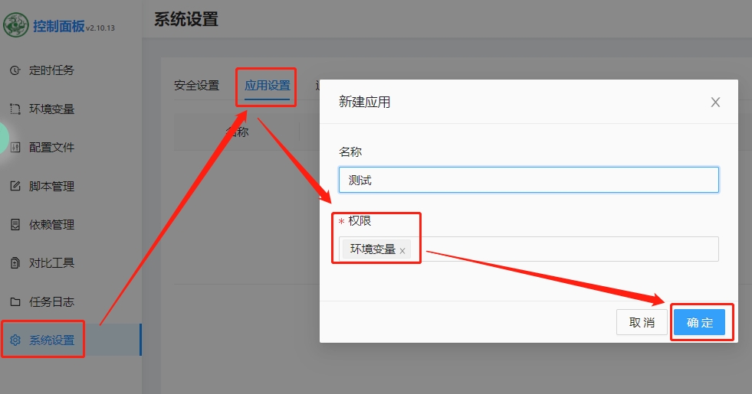This screenshot has height=394, width=752.
Task: Open 任务日志 in the sidebar
Action: pyautogui.click(x=51, y=301)
